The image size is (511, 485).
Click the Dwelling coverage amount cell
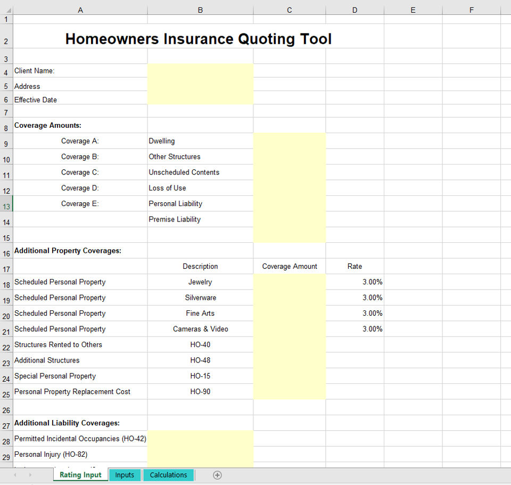289,141
